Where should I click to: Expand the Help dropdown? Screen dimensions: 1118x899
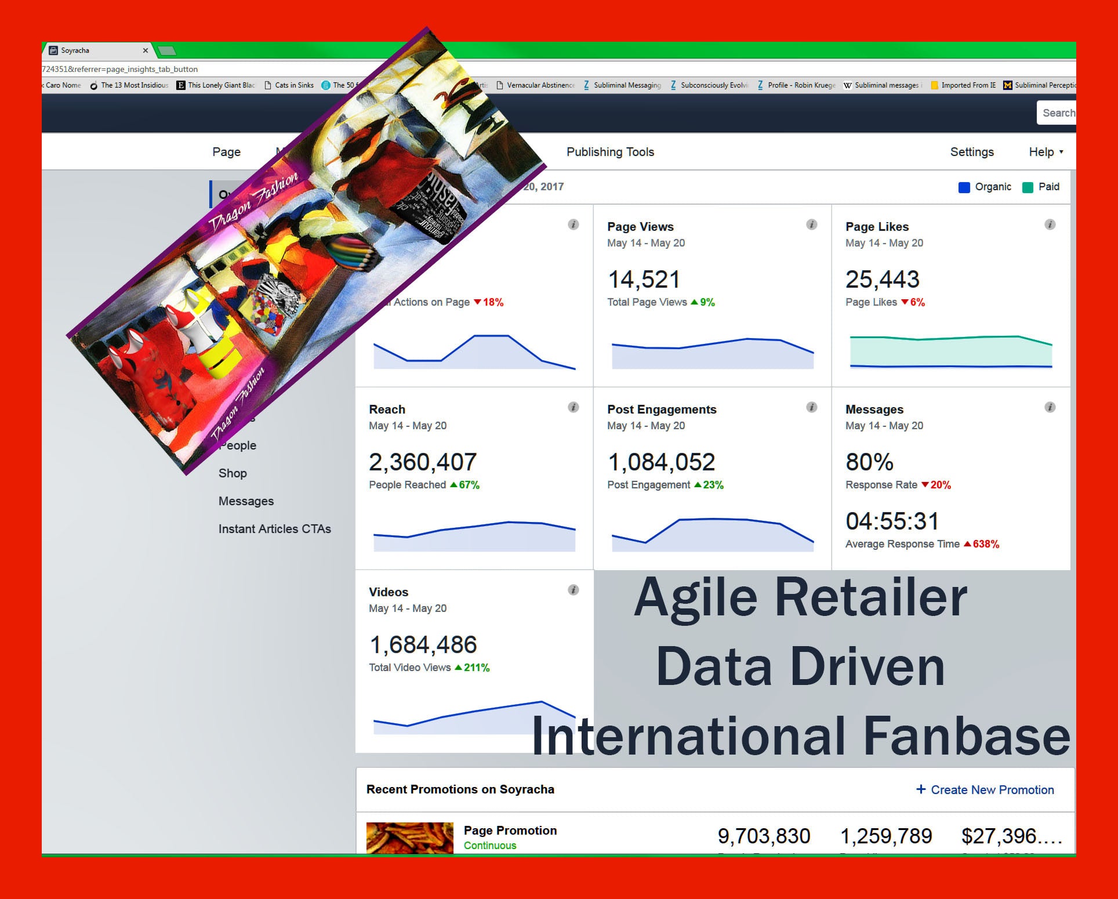click(1046, 152)
